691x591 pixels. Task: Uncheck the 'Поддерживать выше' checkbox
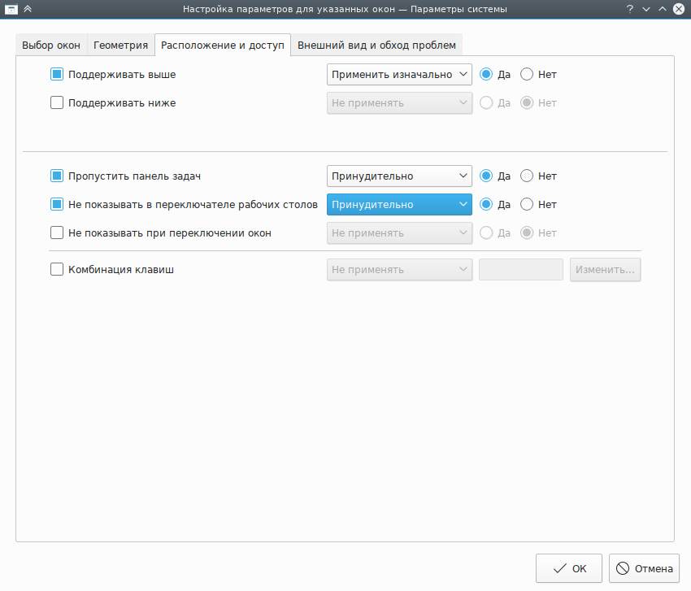57,74
